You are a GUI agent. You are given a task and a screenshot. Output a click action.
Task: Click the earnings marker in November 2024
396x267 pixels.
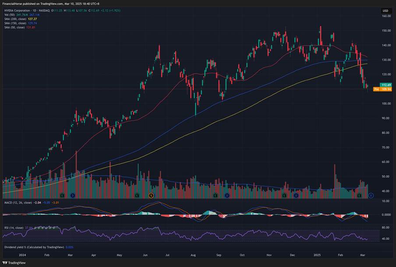point(284,195)
